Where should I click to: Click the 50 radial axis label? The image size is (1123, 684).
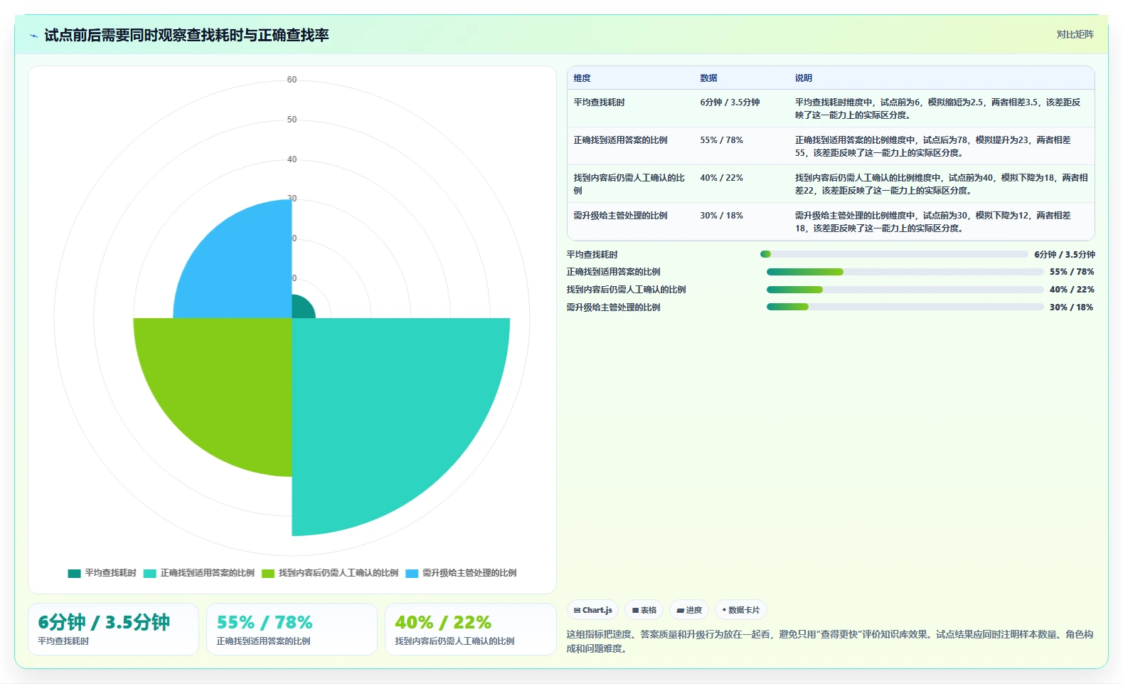[x=292, y=120]
